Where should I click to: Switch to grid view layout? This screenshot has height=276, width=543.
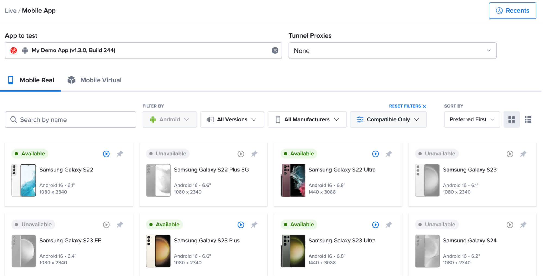(x=511, y=119)
